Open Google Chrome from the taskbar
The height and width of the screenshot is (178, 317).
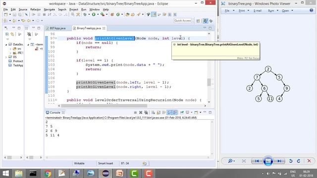[x=48, y=174]
